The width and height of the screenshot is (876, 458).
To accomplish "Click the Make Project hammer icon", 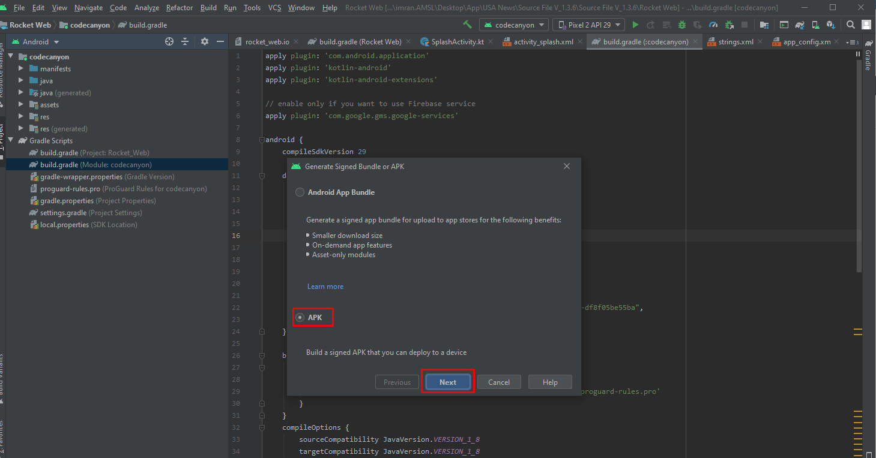I will 467,25.
